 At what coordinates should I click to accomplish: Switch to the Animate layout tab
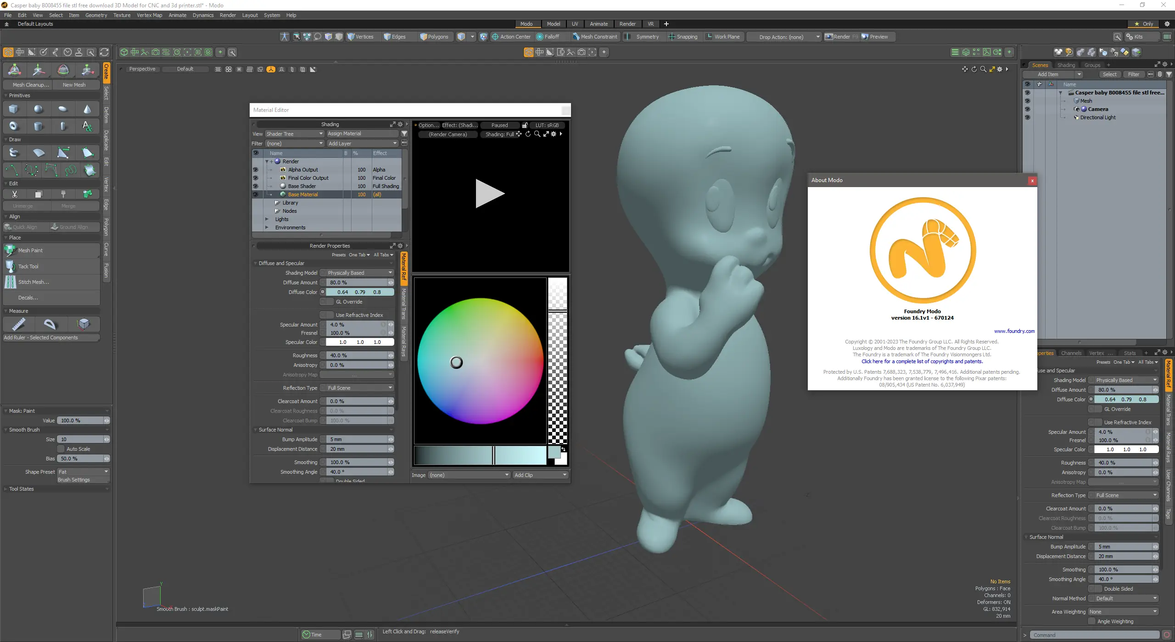(598, 24)
